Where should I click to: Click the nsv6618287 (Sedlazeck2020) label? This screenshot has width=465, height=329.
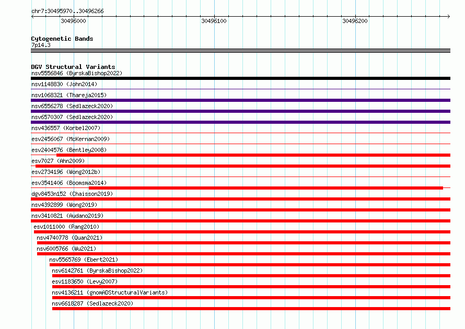coord(92,303)
